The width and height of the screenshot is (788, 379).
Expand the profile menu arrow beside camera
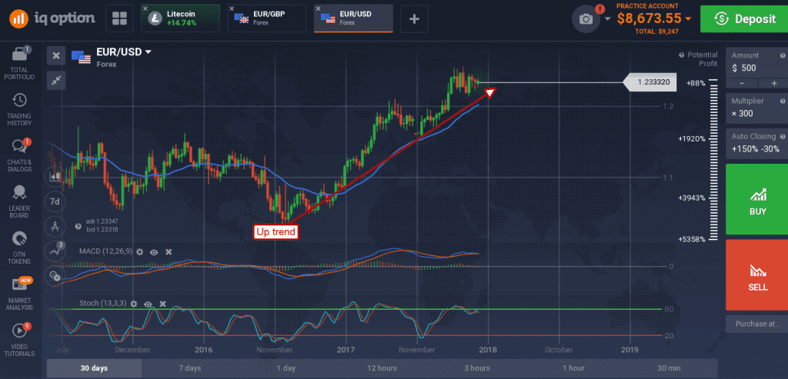[608, 19]
